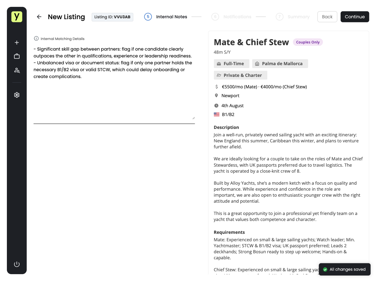Click the location pin icon beside Newport
Screen dimensions: 376x281
click(216, 95)
